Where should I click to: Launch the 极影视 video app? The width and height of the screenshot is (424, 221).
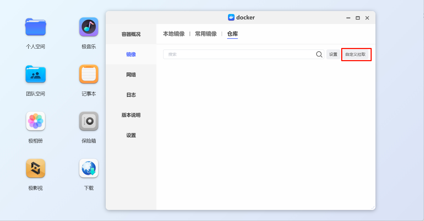(x=35, y=168)
